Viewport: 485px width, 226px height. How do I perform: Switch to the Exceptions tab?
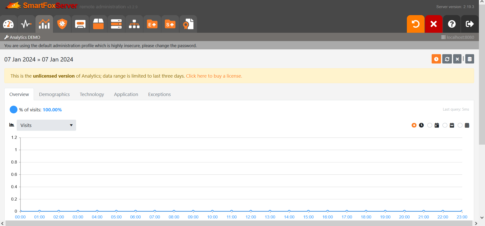159,94
